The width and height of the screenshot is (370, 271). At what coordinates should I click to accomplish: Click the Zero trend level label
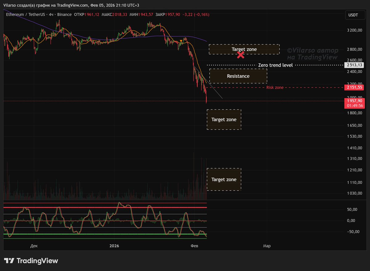[x=275, y=65]
